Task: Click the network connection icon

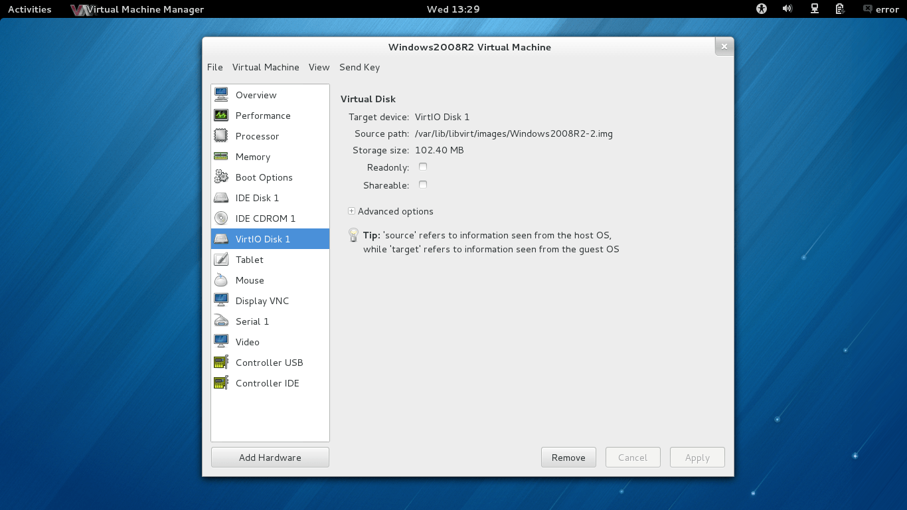Action: point(814,9)
